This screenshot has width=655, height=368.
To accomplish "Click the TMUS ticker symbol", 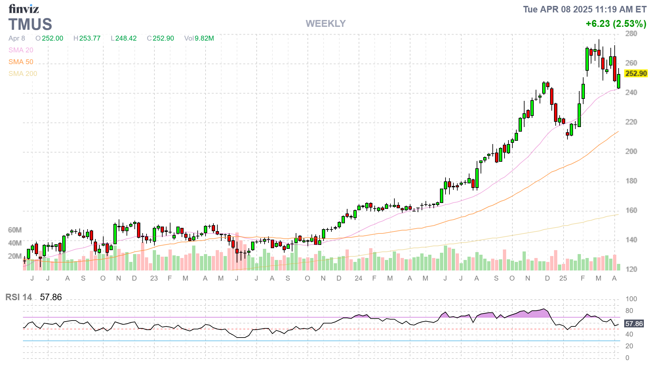I will tap(30, 25).
